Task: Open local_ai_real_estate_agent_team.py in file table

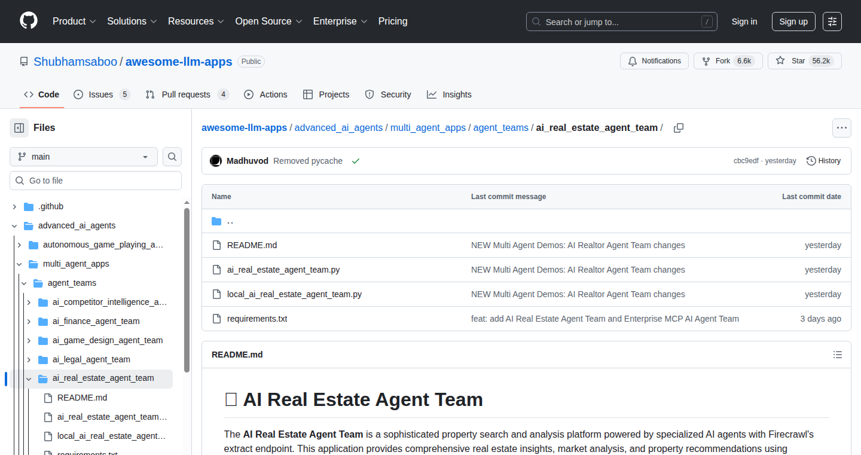Action: tap(294, 294)
